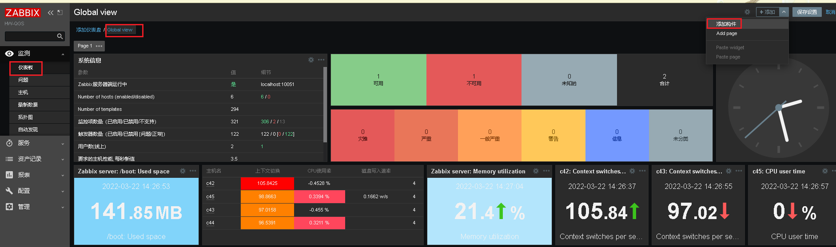Edit Memory utilization widget via gear icon

(536, 171)
